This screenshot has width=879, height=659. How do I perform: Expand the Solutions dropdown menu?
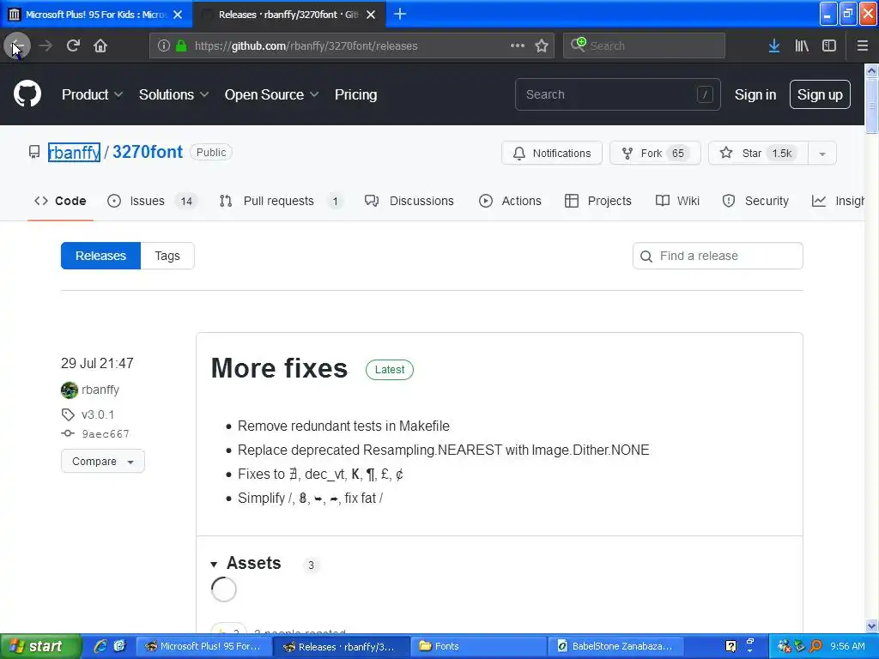pyautogui.click(x=173, y=94)
